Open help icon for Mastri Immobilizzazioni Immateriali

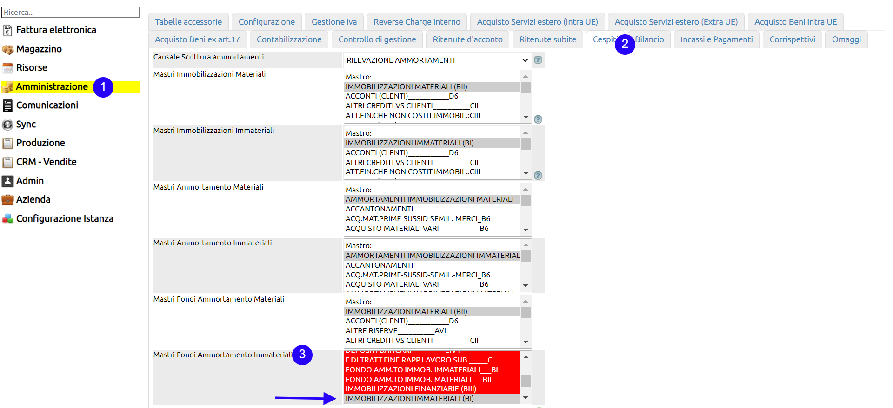tap(538, 176)
